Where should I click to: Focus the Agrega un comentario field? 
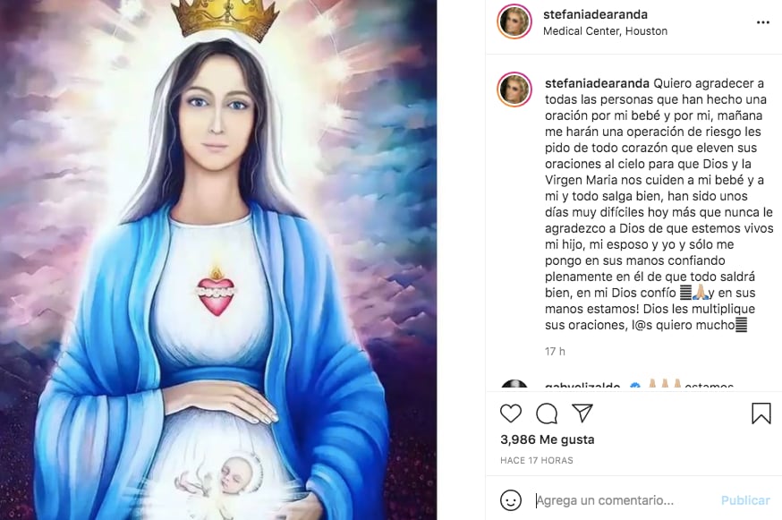pos(625,500)
